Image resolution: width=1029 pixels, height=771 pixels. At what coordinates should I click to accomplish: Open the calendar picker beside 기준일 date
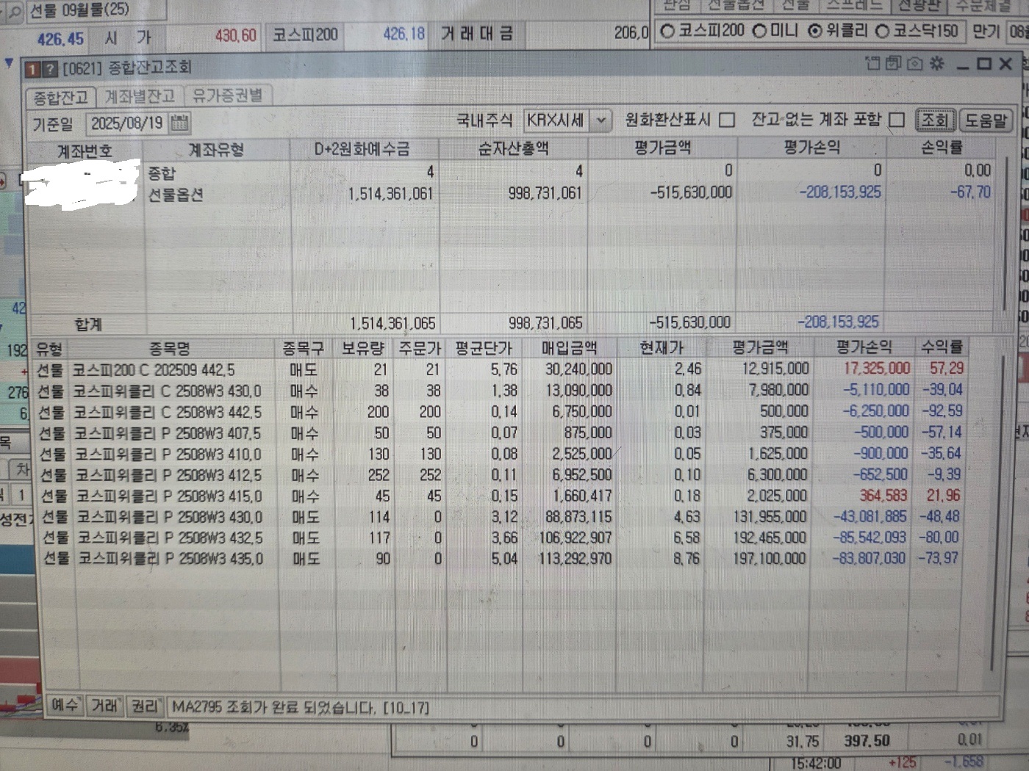(x=180, y=123)
